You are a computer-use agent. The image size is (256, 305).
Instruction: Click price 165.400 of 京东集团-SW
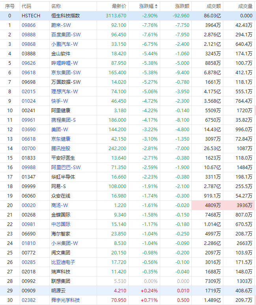[118, 73]
